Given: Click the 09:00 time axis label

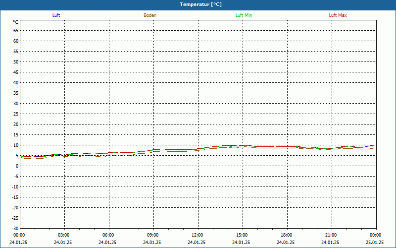Looking at the screenshot, I should coord(153,235).
